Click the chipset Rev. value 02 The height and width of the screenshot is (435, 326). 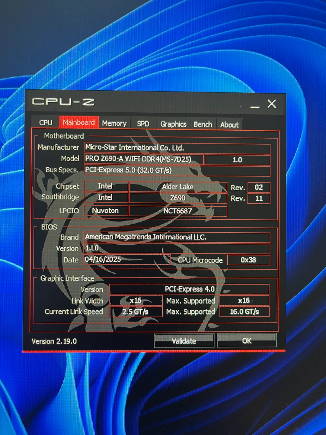pos(259,187)
